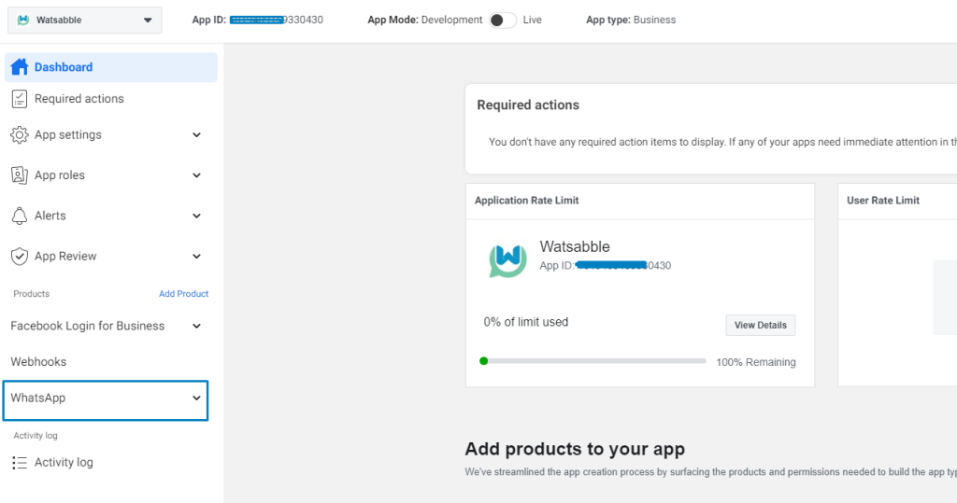
Task: Open Facebook Login for Business product
Action: pyautogui.click(x=87, y=327)
